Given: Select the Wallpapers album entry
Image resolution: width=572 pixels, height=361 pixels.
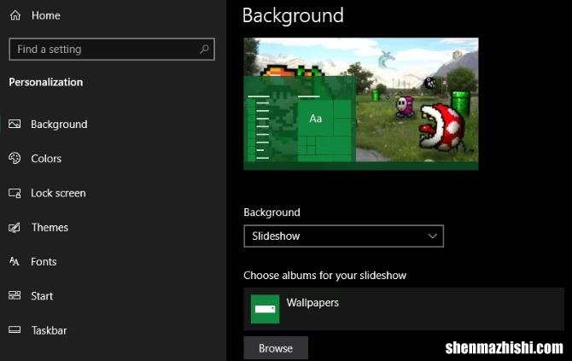Looking at the screenshot, I should coord(404,309).
